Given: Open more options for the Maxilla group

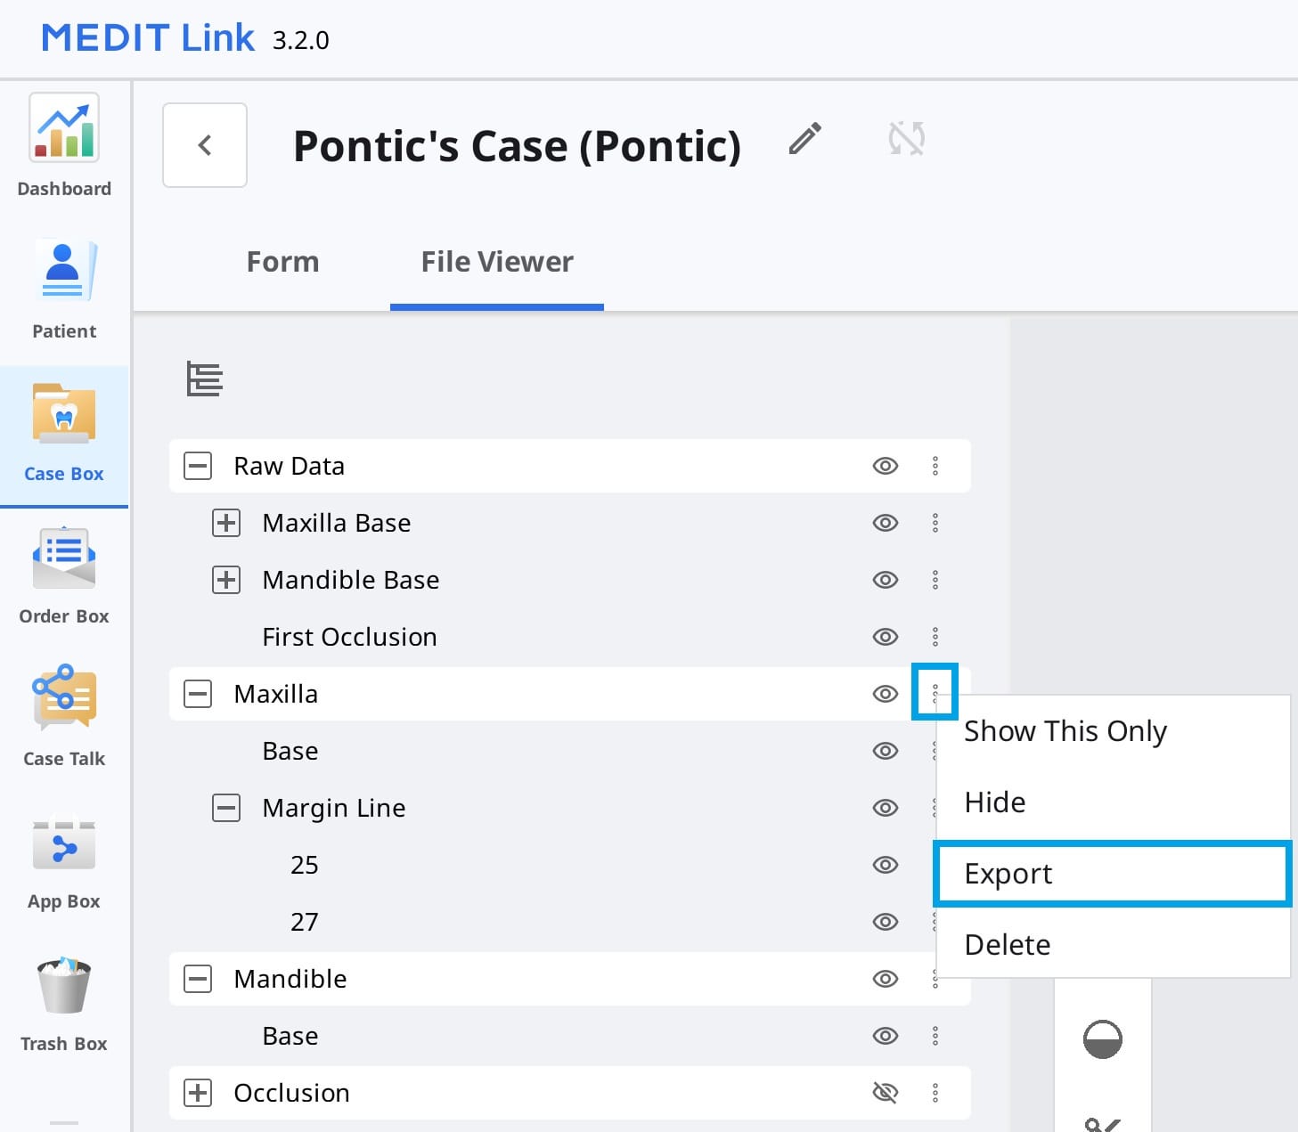Looking at the screenshot, I should (935, 692).
